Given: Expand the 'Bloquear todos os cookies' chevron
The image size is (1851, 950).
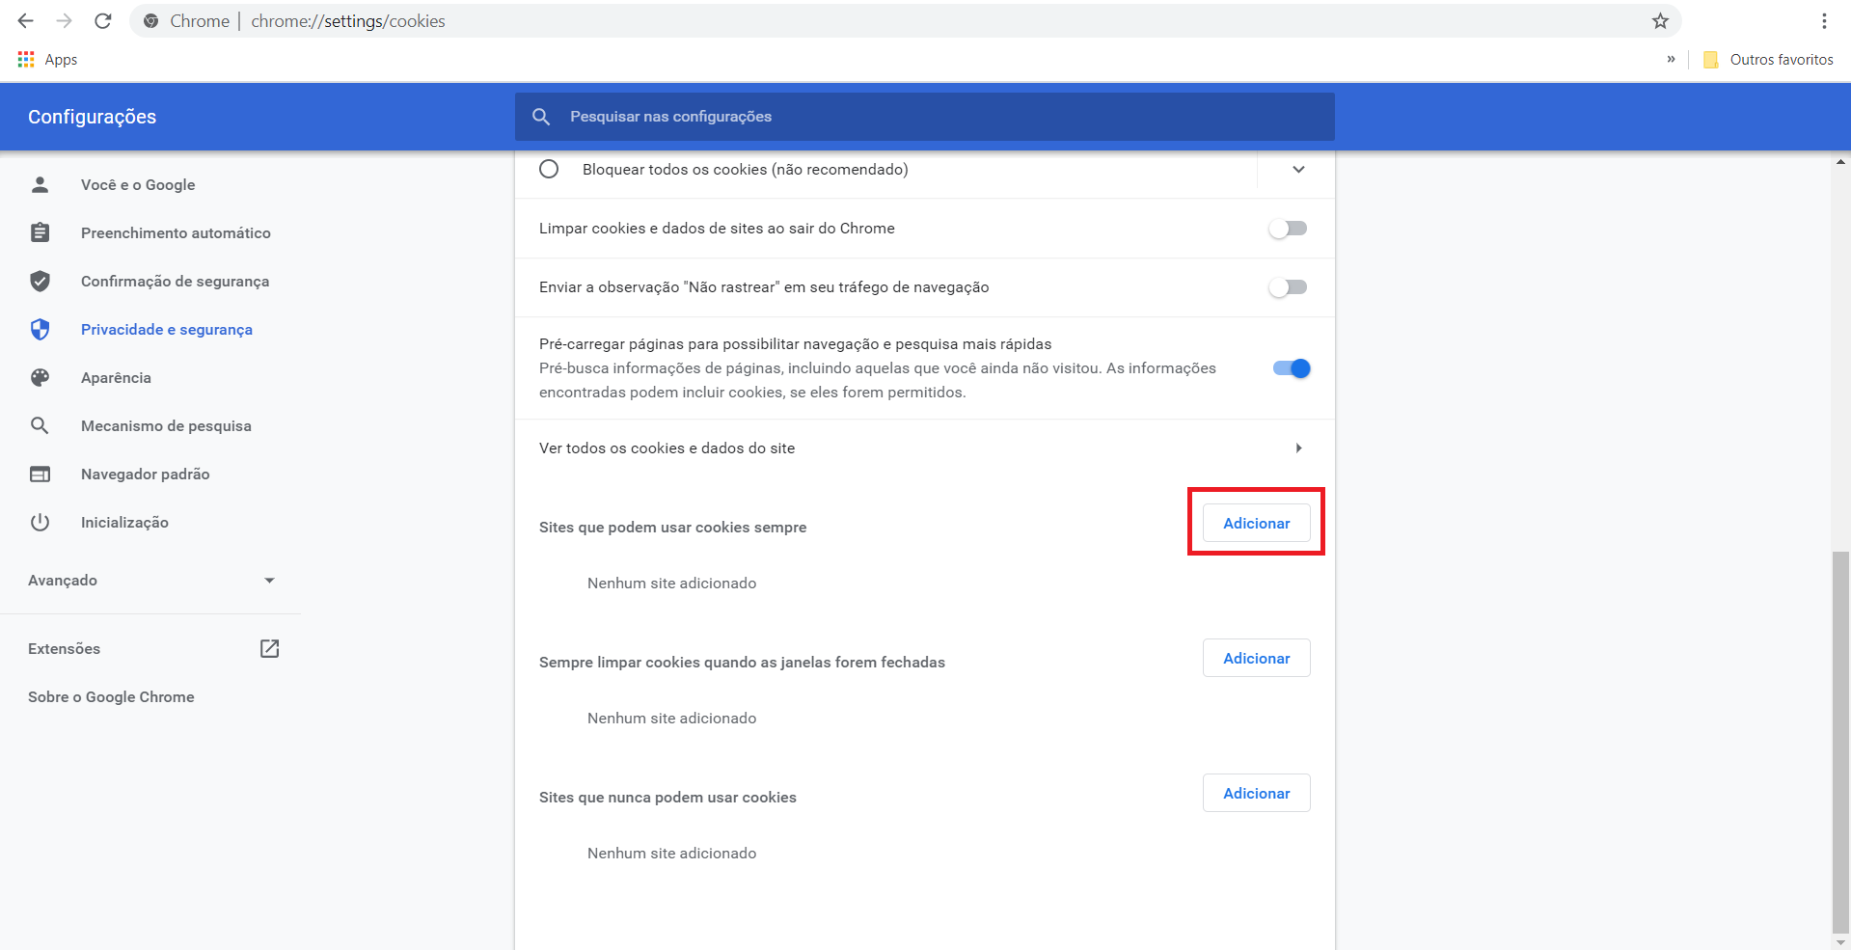Looking at the screenshot, I should coord(1298,170).
